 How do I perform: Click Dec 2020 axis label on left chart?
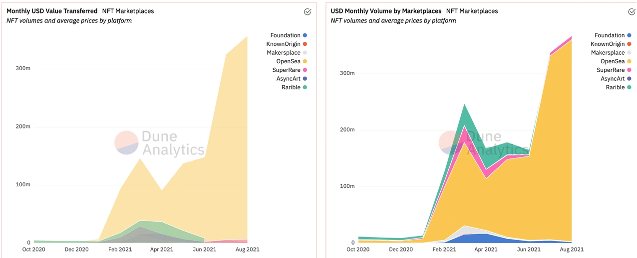pos(76,249)
